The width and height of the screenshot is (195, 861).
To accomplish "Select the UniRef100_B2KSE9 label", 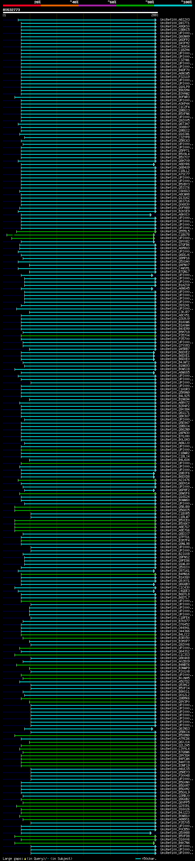I will 175,211.
